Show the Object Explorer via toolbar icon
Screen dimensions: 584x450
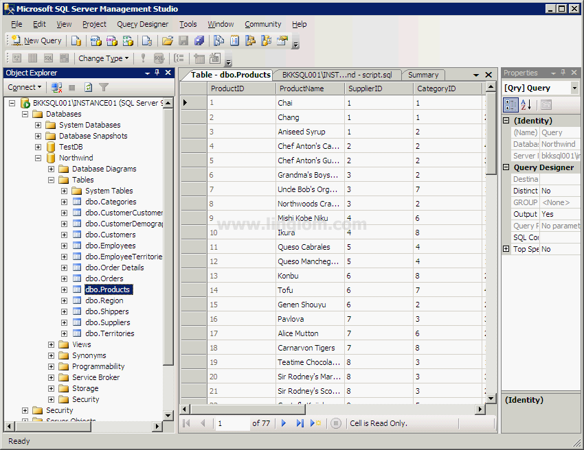coord(250,40)
